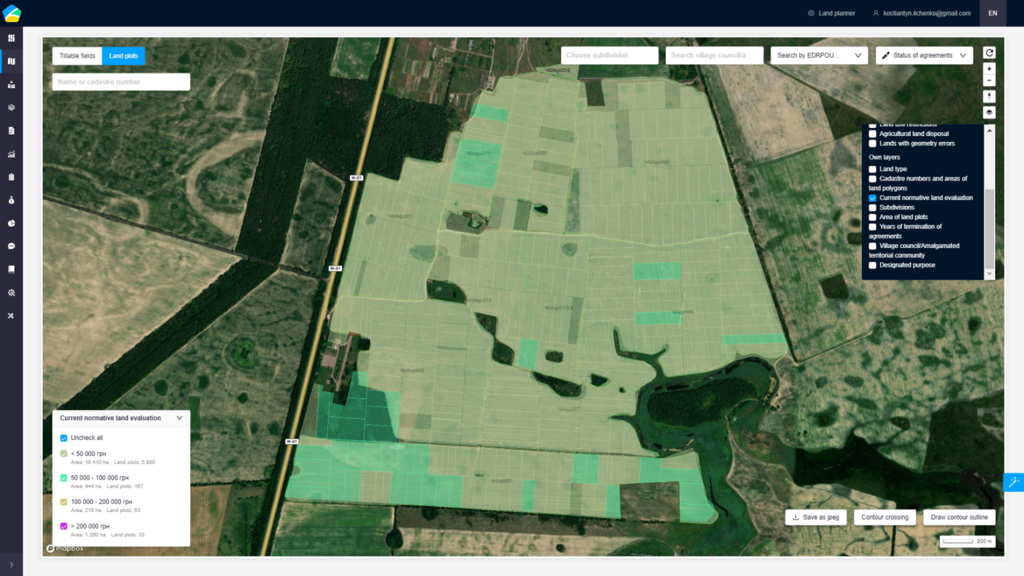Click Save as jpeg button

816,517
